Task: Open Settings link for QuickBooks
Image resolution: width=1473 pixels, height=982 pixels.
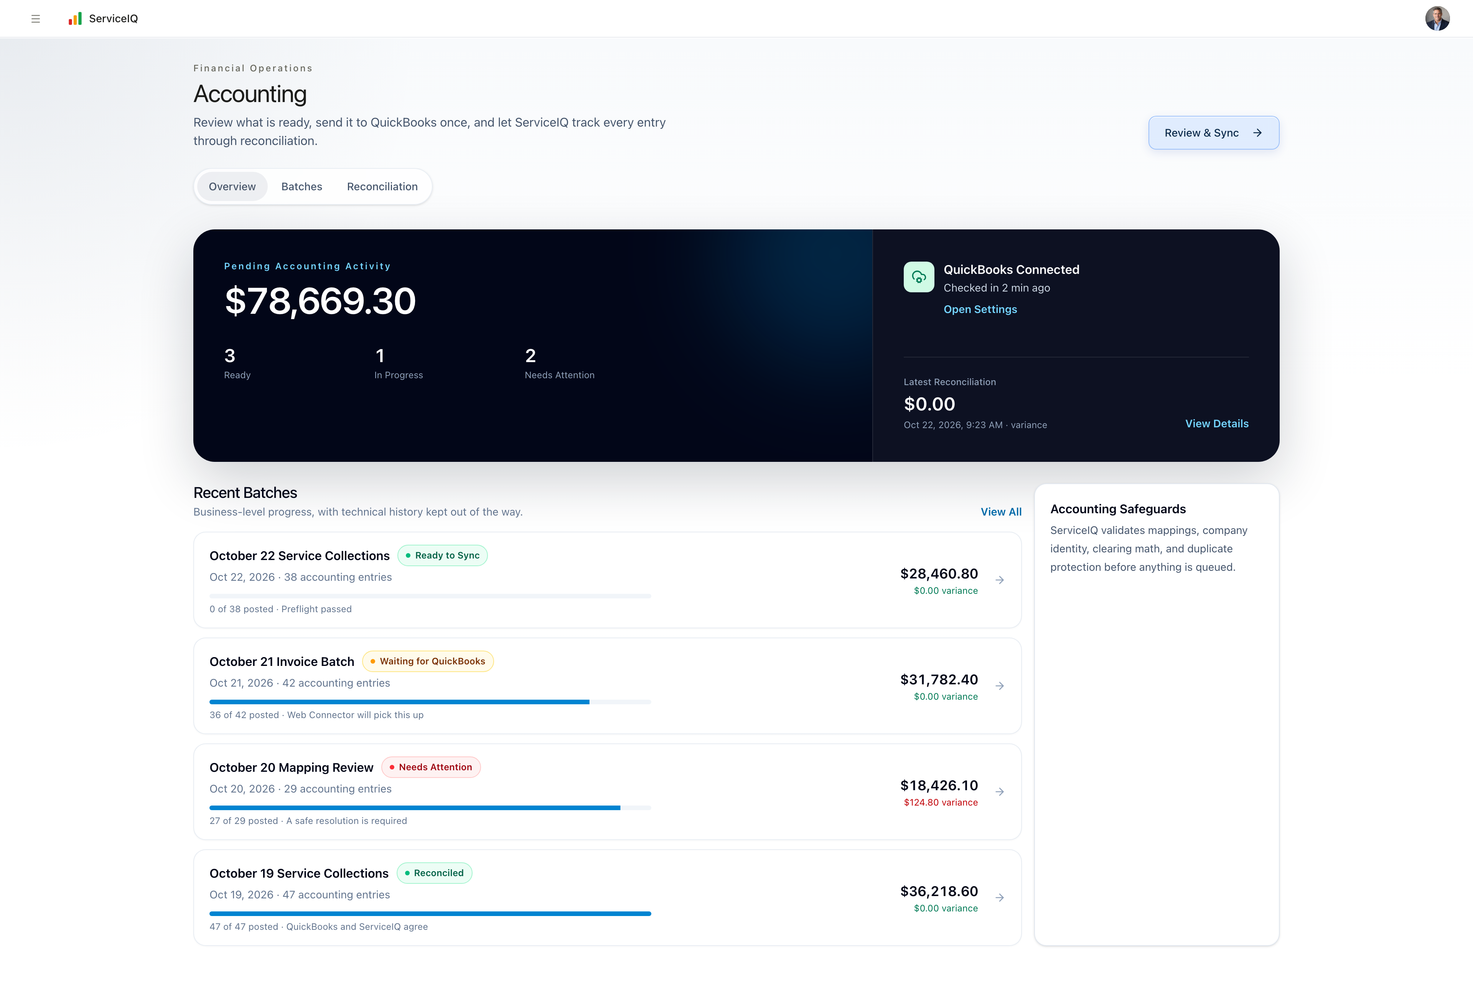Action: tap(980, 310)
